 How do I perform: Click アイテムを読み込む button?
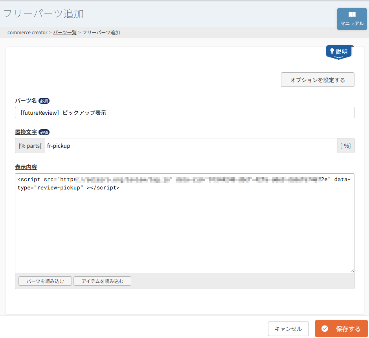(103, 281)
